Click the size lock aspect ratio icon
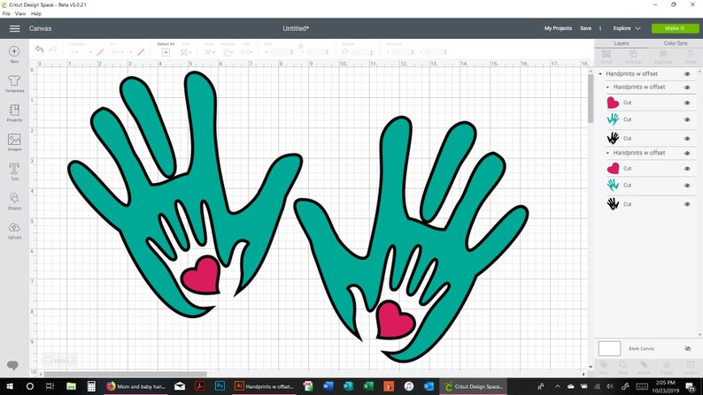 click(x=301, y=46)
